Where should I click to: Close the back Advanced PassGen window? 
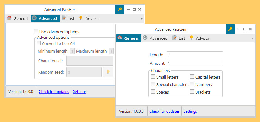pos(140,9)
